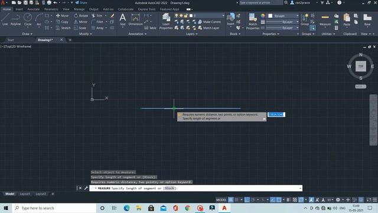Image resolution: width=378 pixels, height=213 pixels.
Task: Click Match Properties tool
Action: pyautogui.click(x=253, y=21)
